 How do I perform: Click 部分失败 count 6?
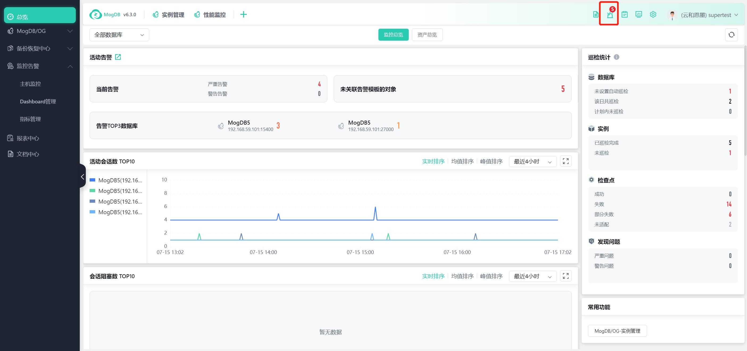pos(730,214)
